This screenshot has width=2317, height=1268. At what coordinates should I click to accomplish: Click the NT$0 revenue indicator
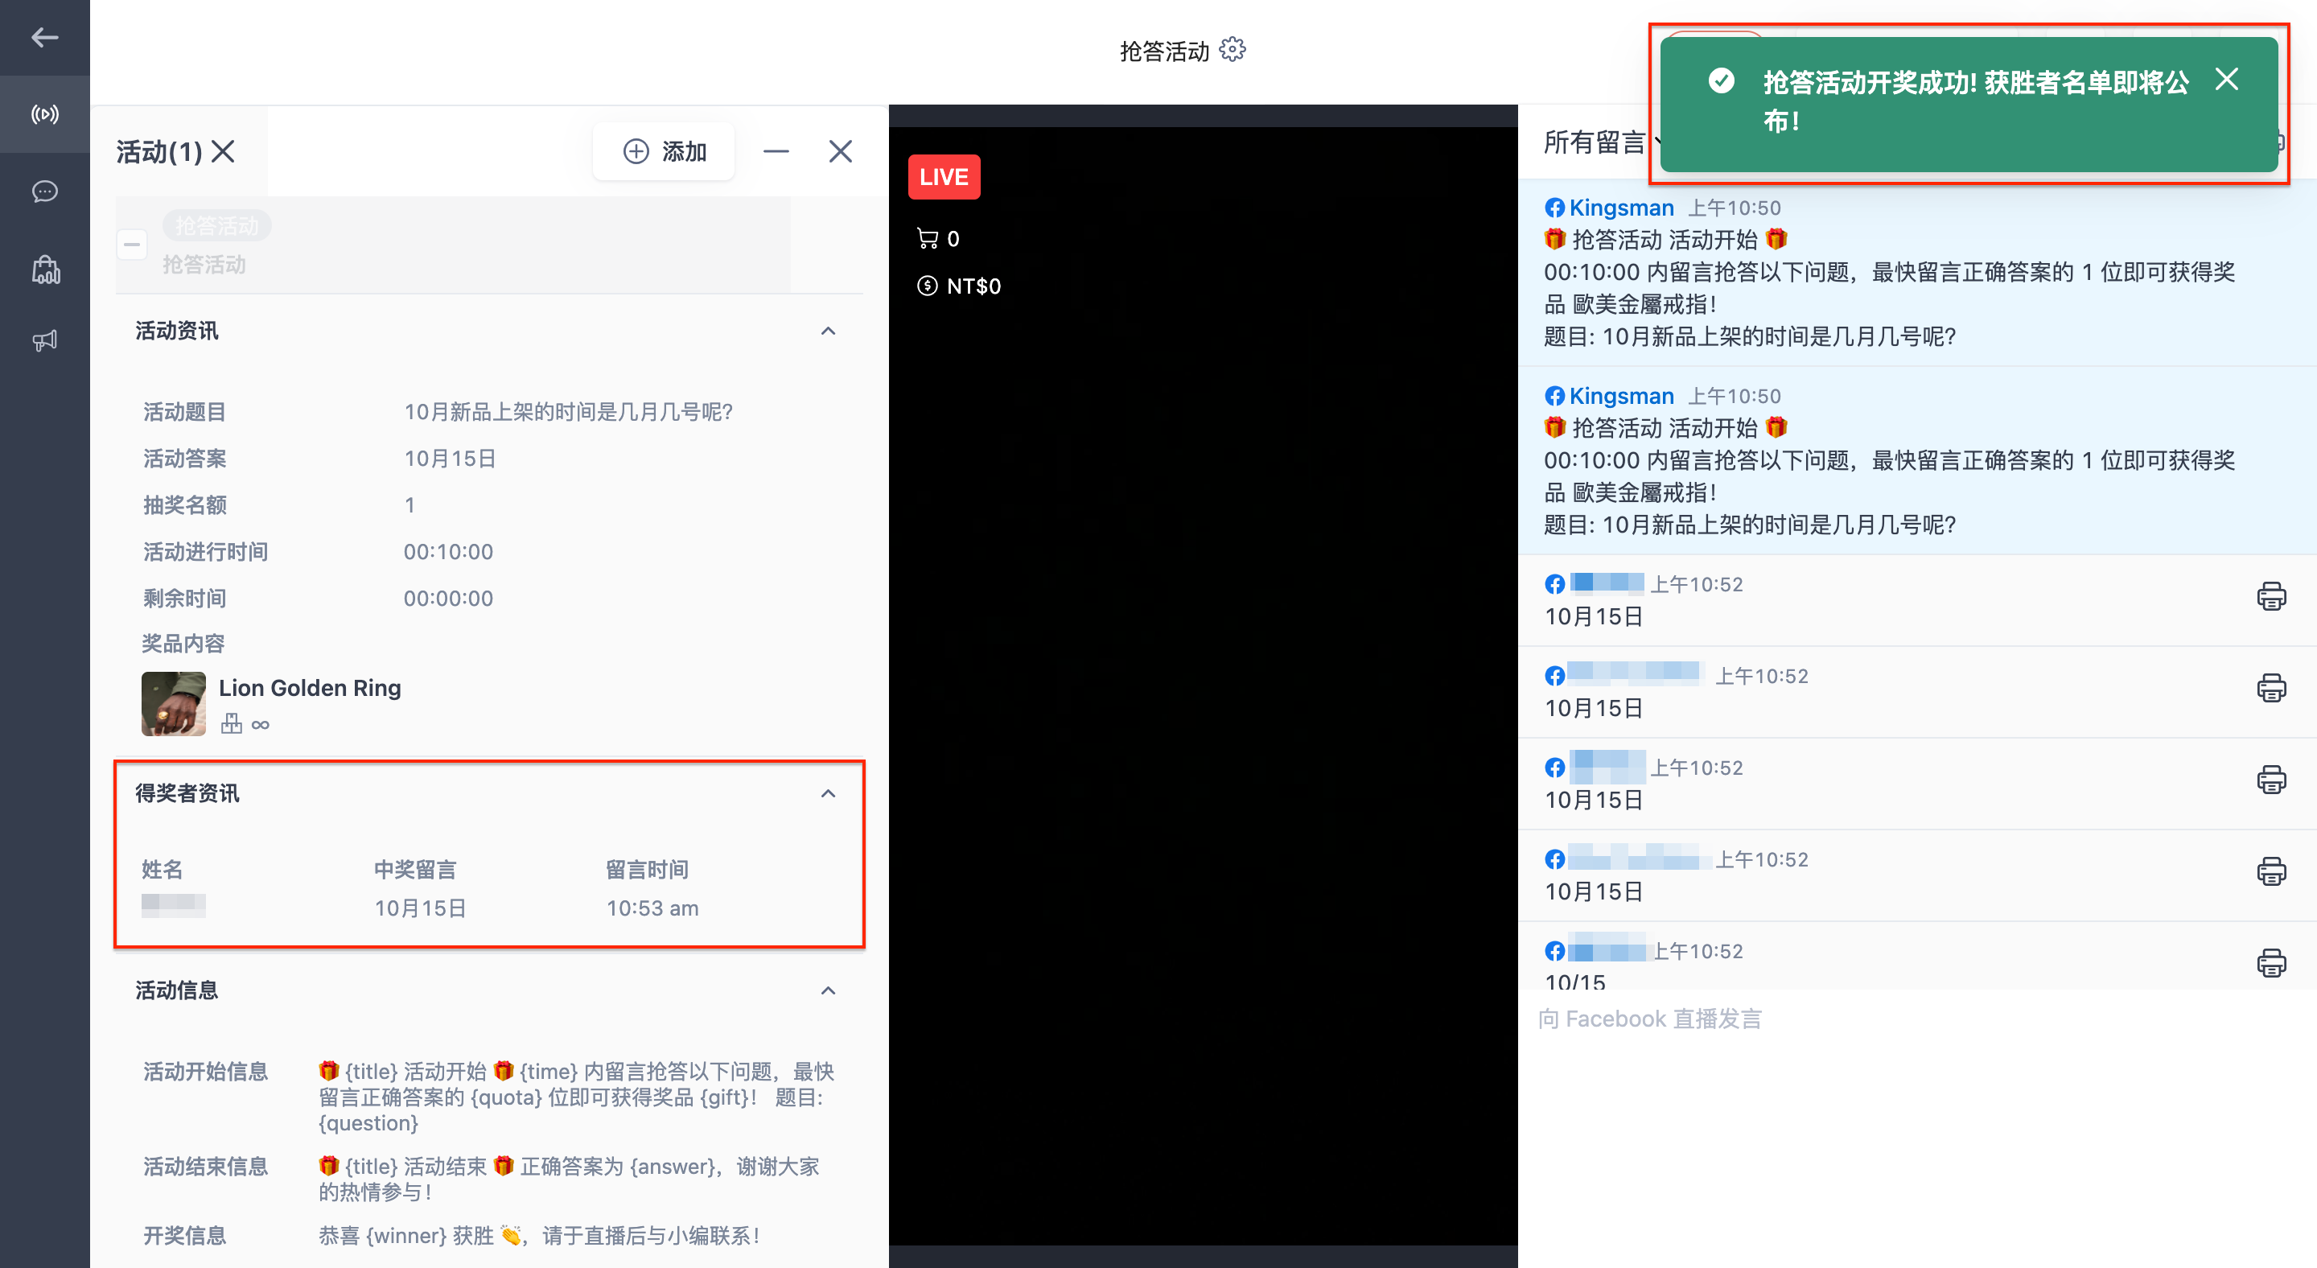pyautogui.click(x=958, y=286)
